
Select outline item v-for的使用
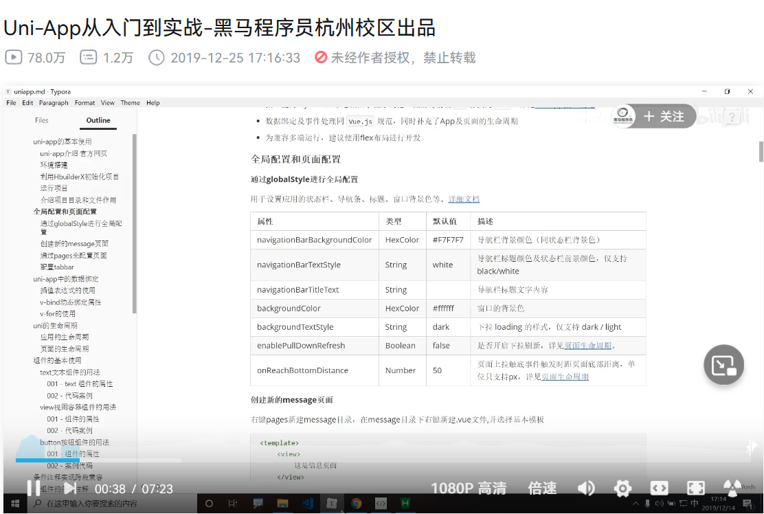click(x=58, y=314)
